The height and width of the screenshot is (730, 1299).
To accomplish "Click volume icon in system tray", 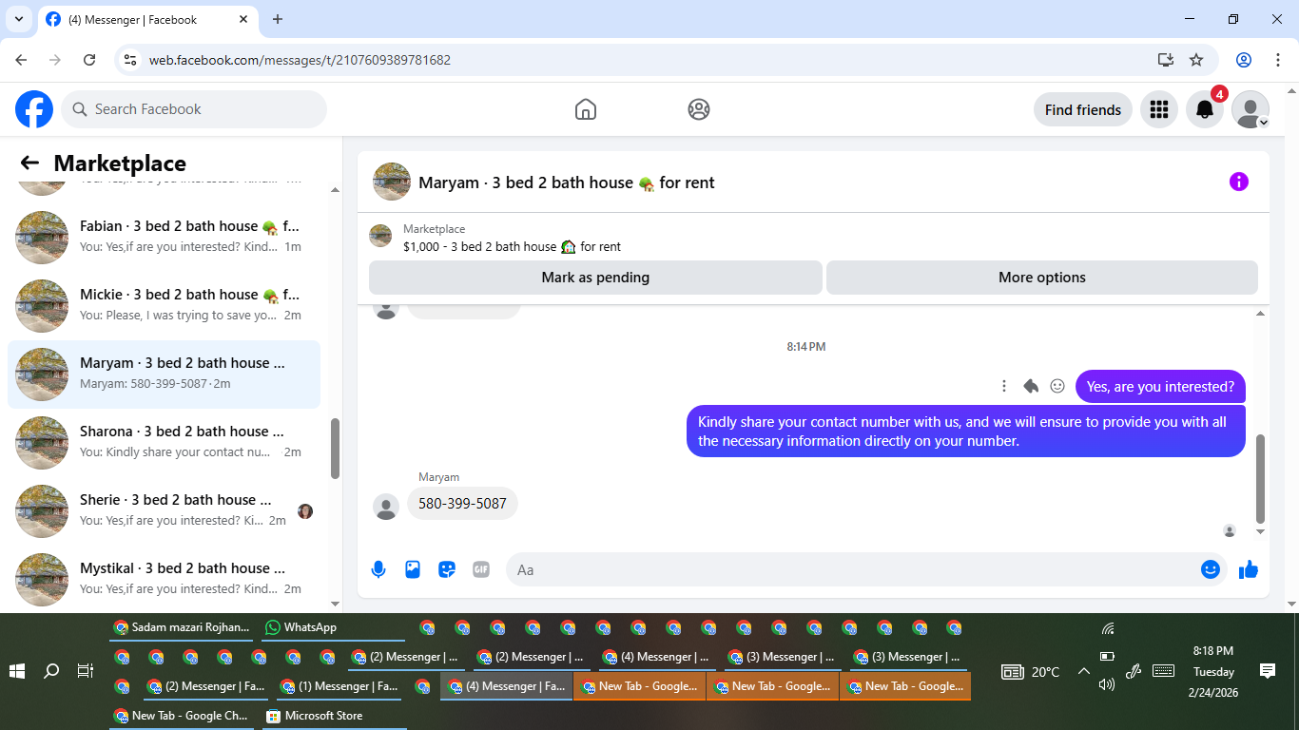I will [1107, 684].
